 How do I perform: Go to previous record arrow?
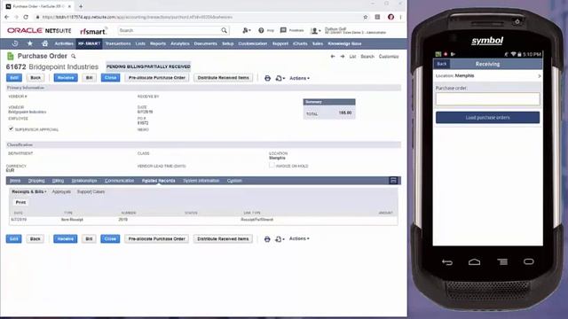[x=333, y=57]
